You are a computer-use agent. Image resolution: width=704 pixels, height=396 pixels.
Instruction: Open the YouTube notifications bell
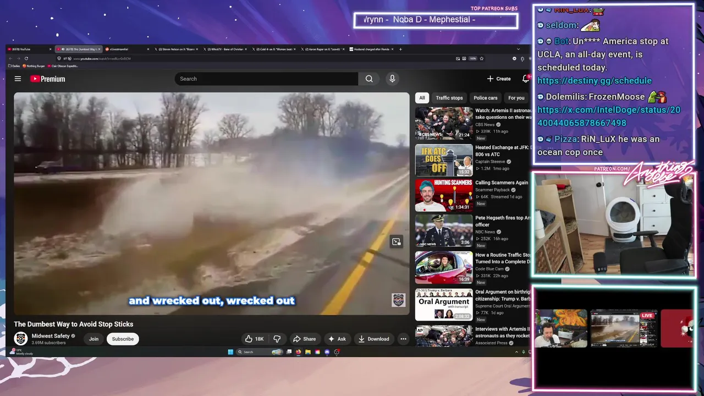(x=526, y=79)
